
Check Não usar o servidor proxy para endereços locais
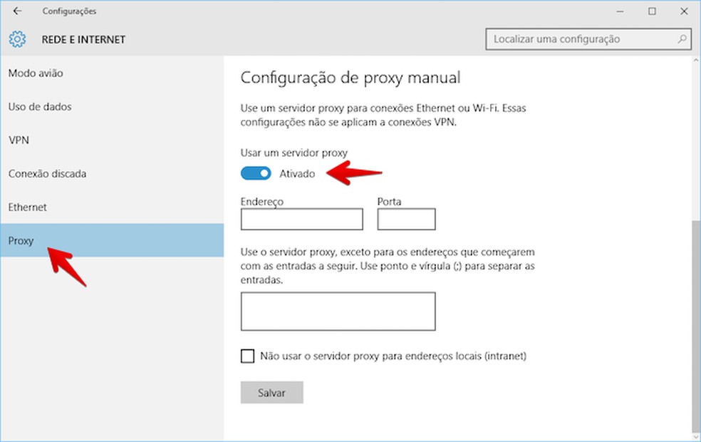point(247,355)
